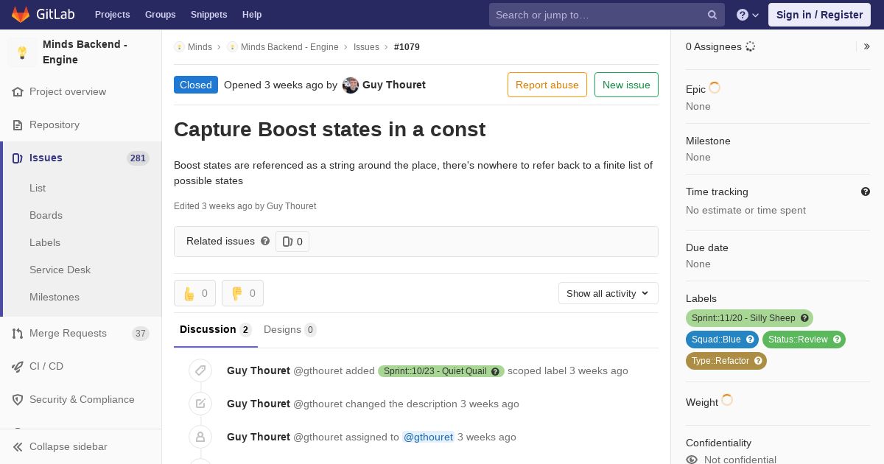Select the Milestones sidebar item
884x464 pixels.
pyautogui.click(x=55, y=297)
